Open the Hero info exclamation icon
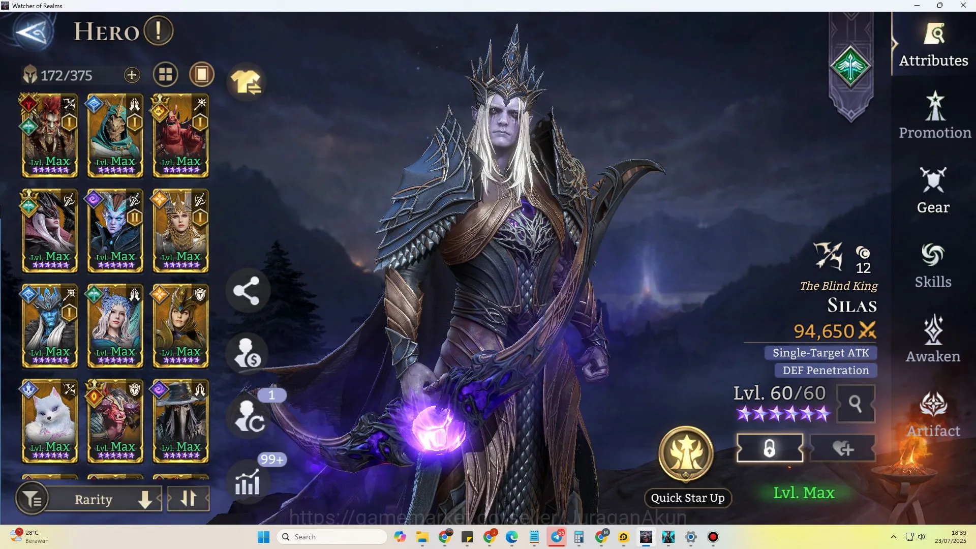Viewport: 976px width, 549px height. pos(159,31)
